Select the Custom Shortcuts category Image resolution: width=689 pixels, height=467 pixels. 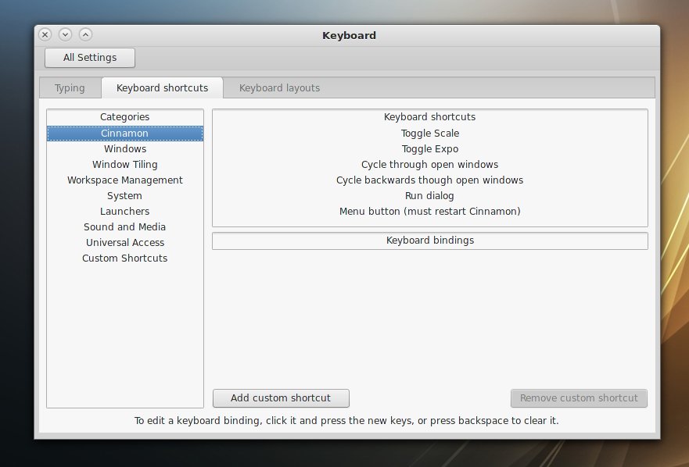pos(125,258)
